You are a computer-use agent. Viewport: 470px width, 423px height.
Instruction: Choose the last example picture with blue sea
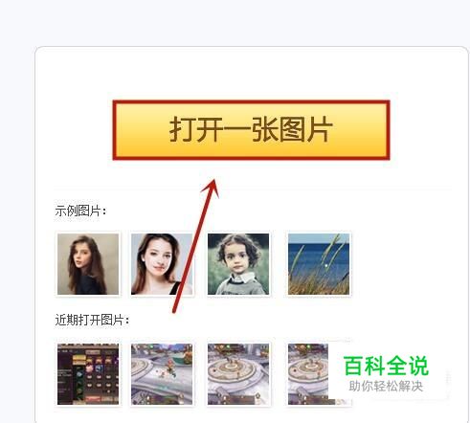(319, 264)
